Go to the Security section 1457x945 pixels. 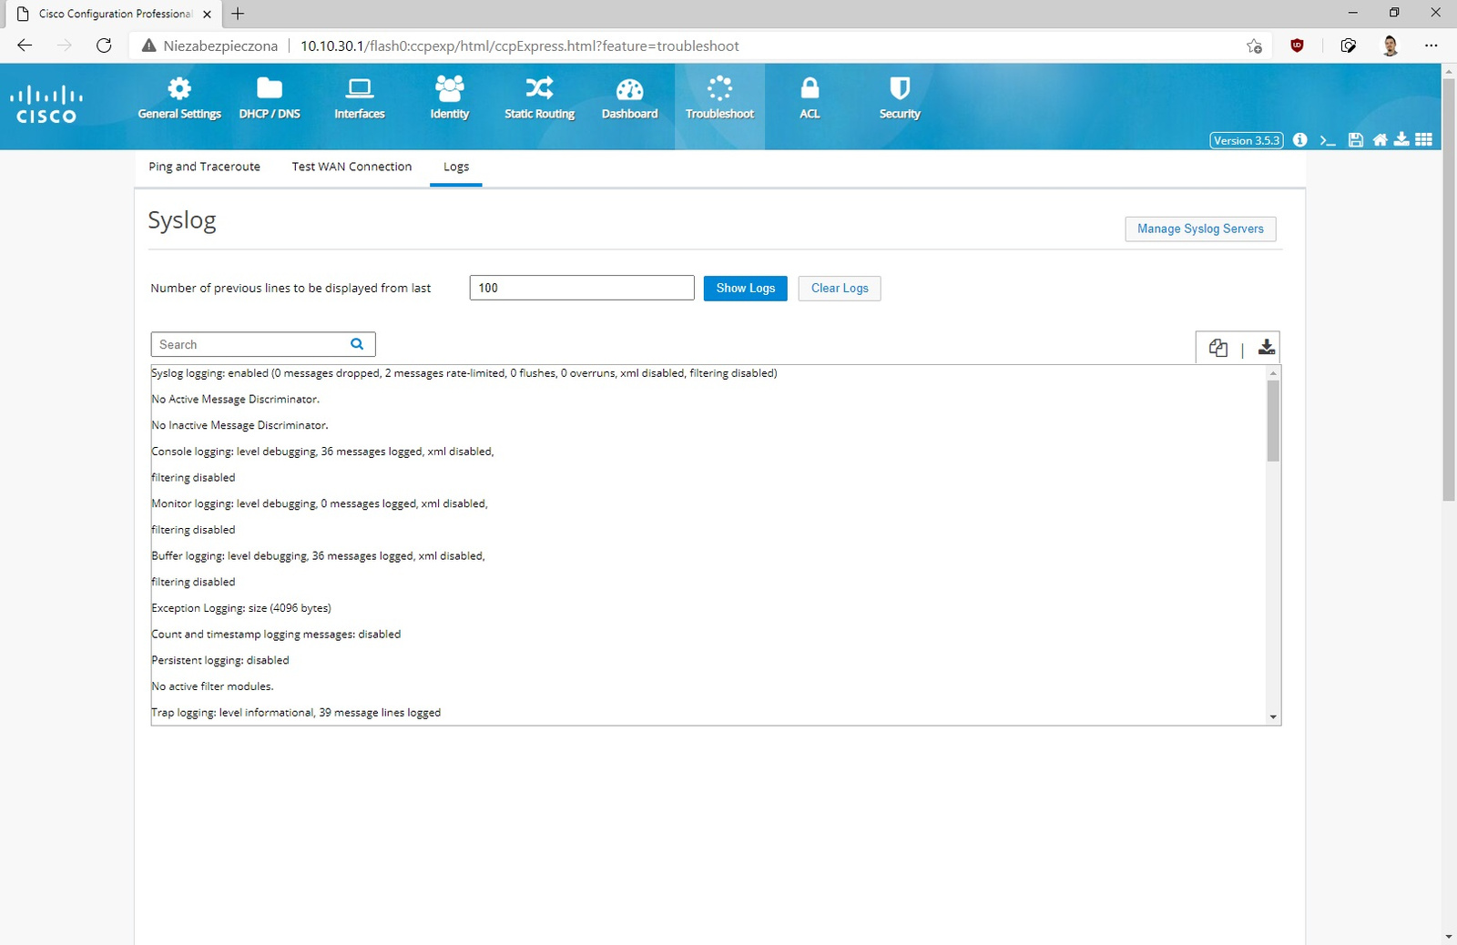point(900,99)
